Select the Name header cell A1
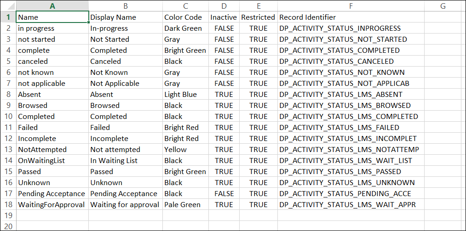466x231 pixels. click(52, 17)
